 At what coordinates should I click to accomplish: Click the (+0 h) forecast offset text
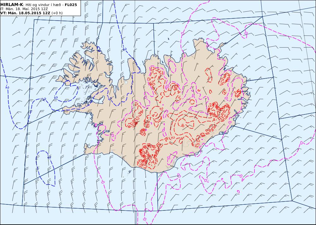coord(57,13)
